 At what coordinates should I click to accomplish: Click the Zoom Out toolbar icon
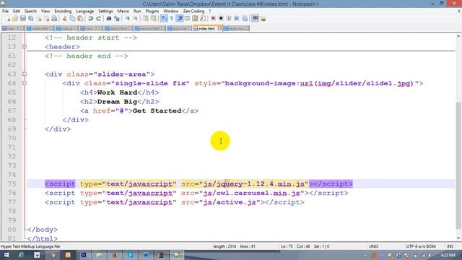(135, 19)
